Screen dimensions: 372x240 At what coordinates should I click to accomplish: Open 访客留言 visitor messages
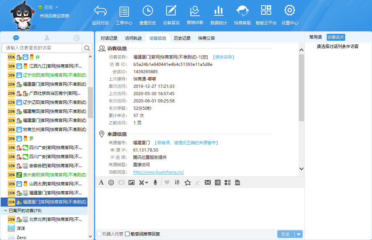click(171, 15)
